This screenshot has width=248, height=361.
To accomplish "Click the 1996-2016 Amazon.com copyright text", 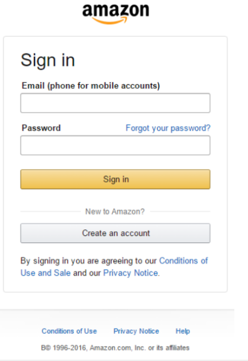I will coord(115,347).
